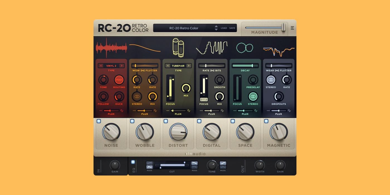The image size is (390, 195).
Task: Click the infinity loop icon above Space
Action: pyautogui.click(x=245, y=48)
